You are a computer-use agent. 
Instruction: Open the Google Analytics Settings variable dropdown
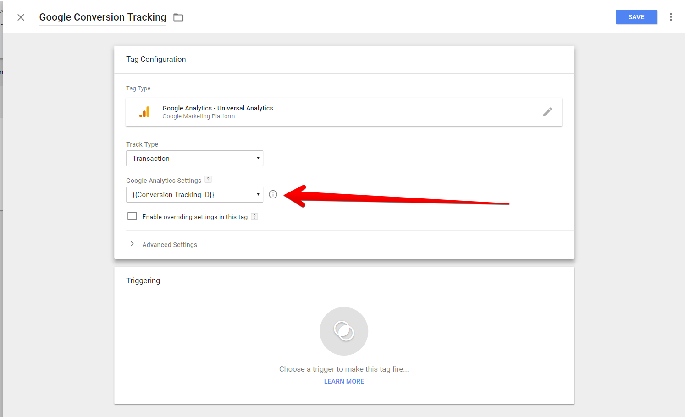[x=194, y=195]
